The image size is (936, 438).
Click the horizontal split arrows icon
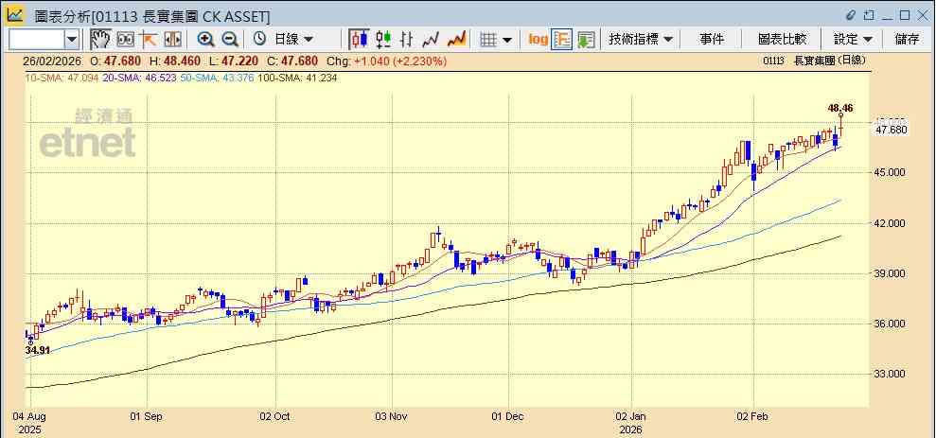[172, 40]
